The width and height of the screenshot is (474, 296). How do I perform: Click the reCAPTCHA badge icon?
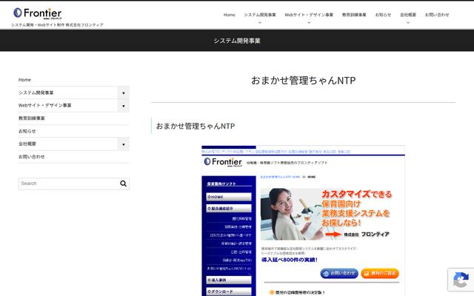pyautogui.click(x=461, y=280)
